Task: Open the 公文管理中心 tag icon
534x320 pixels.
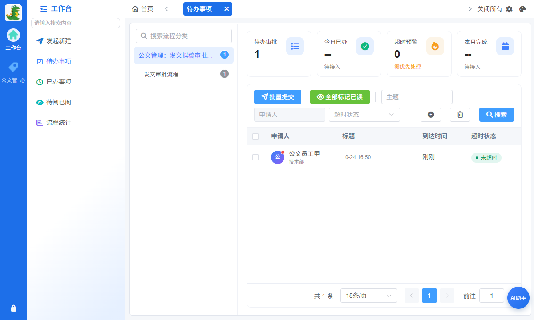Action: point(13,67)
